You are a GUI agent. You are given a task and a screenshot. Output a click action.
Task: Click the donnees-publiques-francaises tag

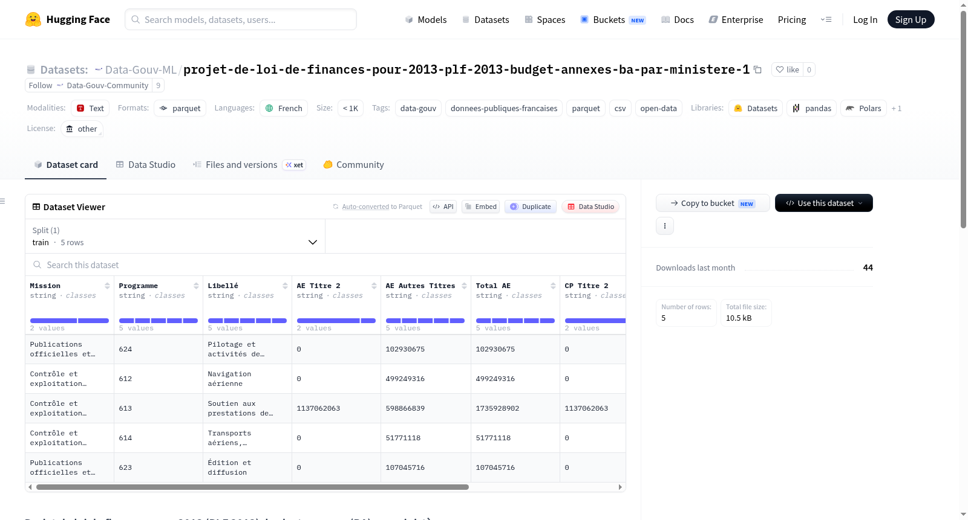504,108
